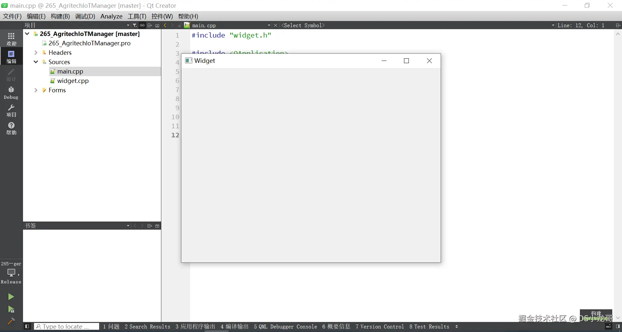Screen dimensions: 622x332
Task: Toggle right sidebar button in status bar
Action: (x=618, y=326)
